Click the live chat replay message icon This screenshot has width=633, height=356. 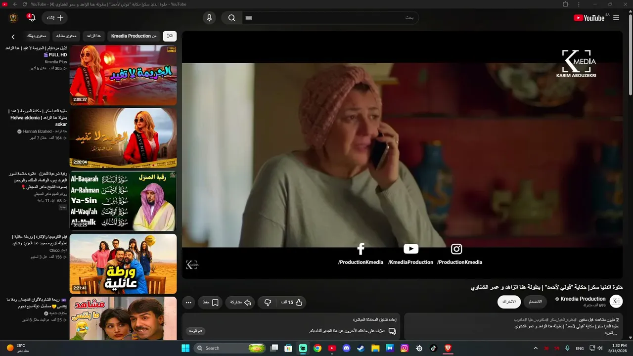[x=392, y=331]
